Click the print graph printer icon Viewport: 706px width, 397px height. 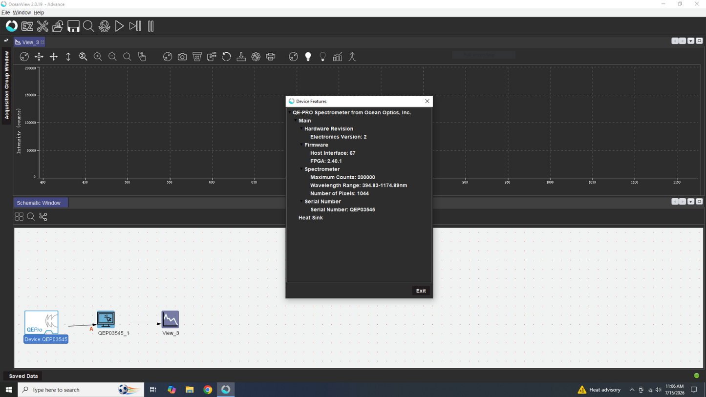coord(271,57)
